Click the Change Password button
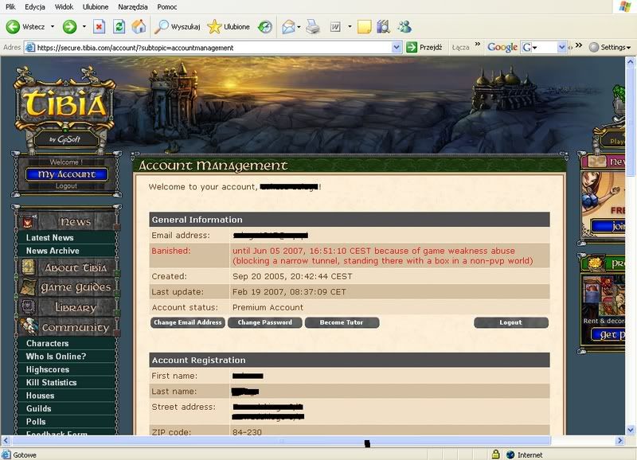The width and height of the screenshot is (637, 460). [265, 322]
